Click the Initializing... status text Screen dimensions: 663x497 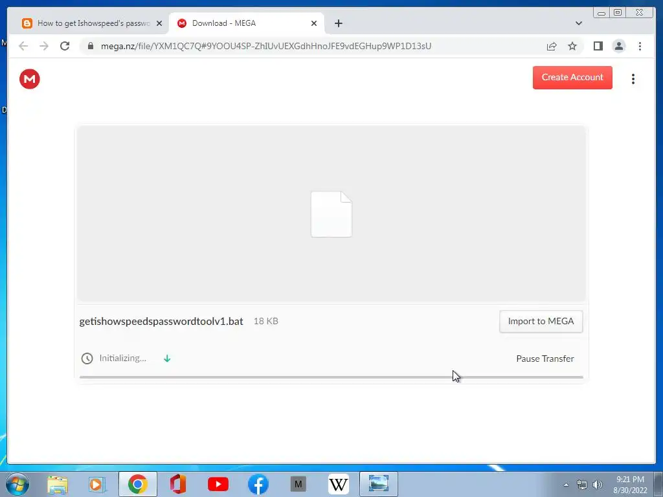coord(122,358)
